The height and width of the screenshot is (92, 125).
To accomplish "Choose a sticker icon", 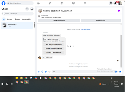I will [46, 71].
